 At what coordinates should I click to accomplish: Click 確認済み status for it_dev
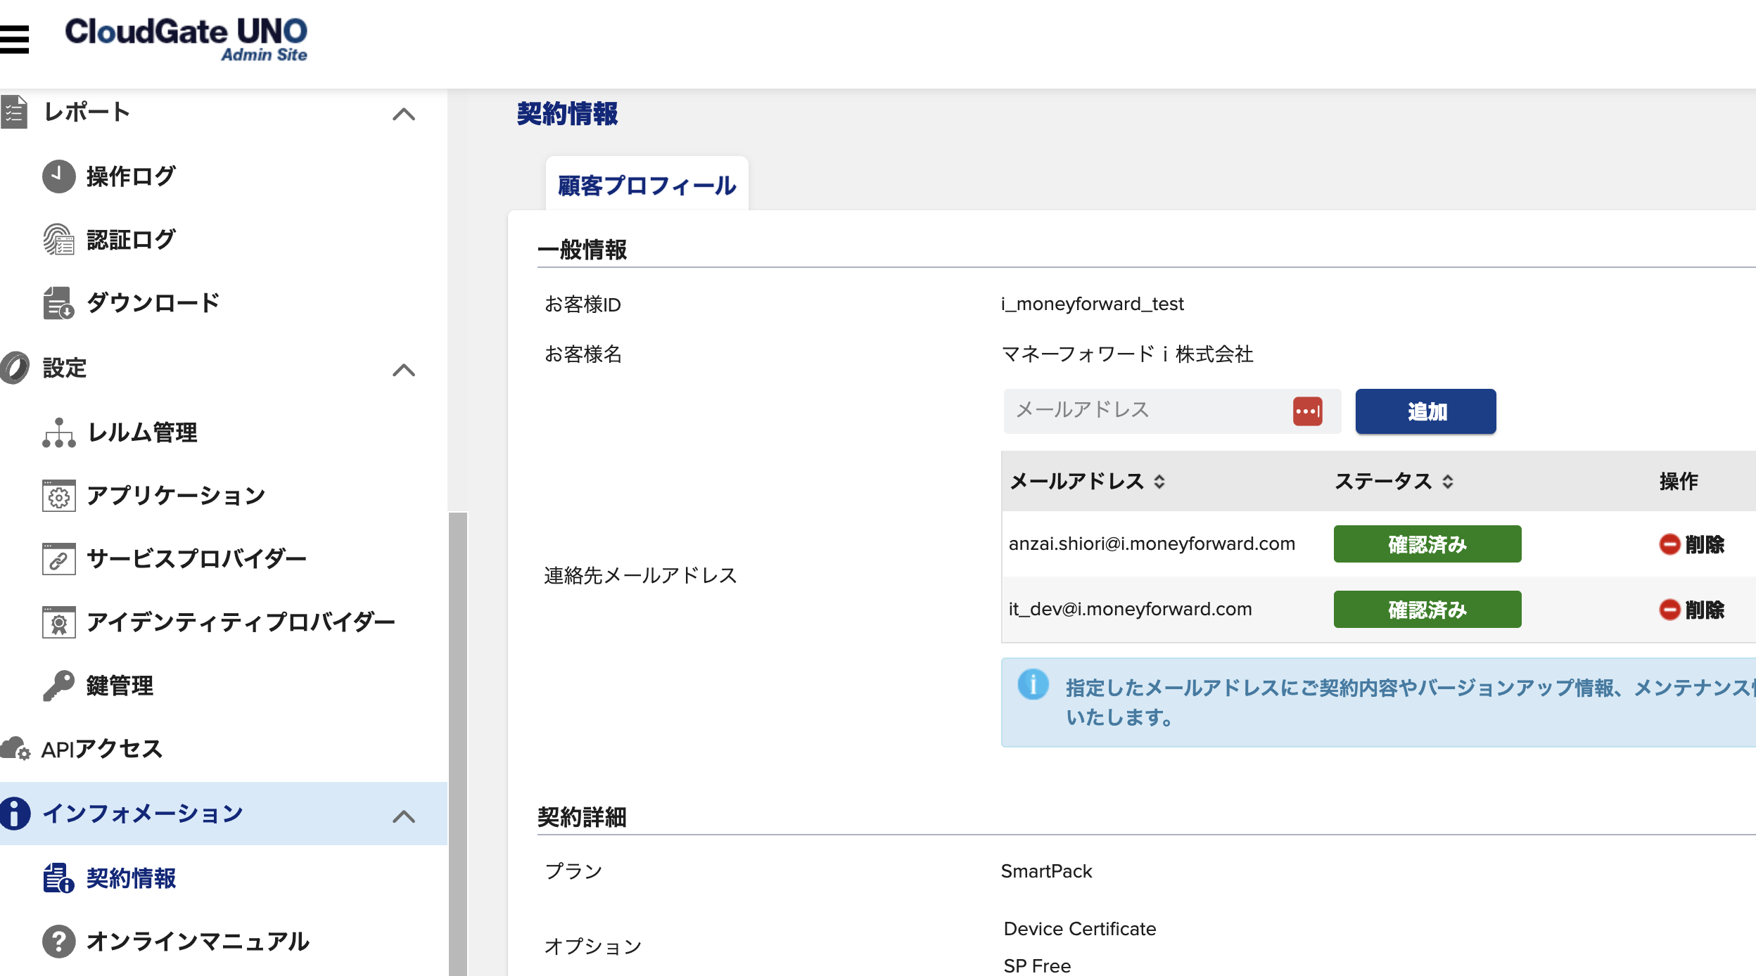click(1427, 610)
